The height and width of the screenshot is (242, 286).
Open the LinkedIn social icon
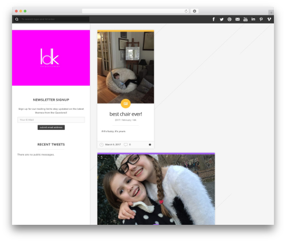pos(253,19)
